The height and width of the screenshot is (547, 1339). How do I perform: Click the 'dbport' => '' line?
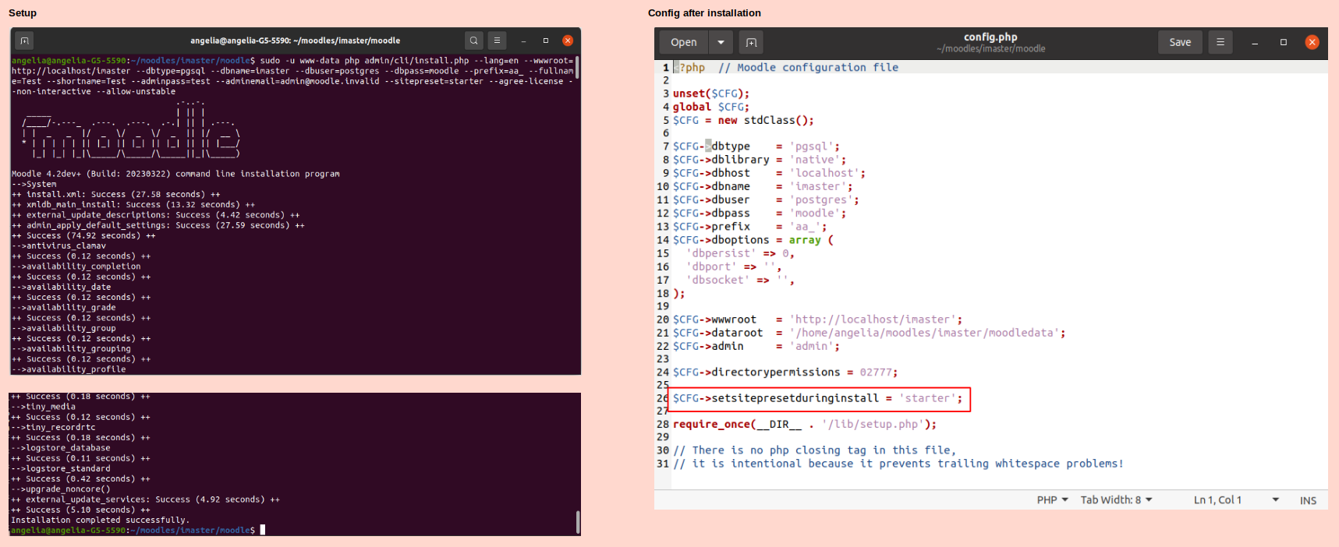tap(734, 266)
